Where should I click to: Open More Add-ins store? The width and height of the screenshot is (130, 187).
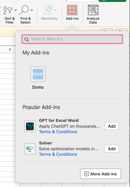(100, 174)
